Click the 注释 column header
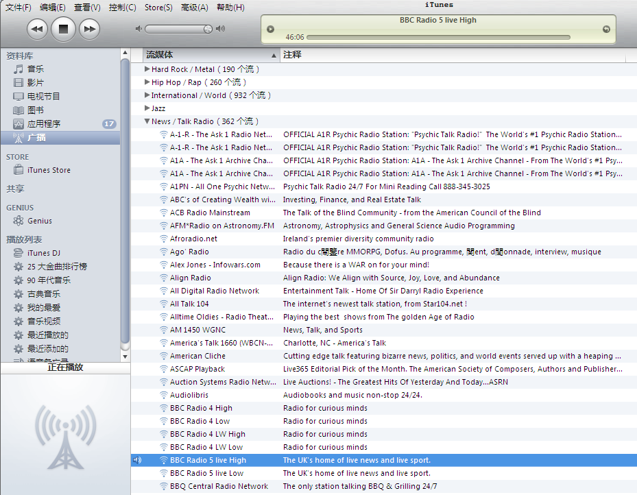Image resolution: width=637 pixels, height=495 pixels. 453,56
